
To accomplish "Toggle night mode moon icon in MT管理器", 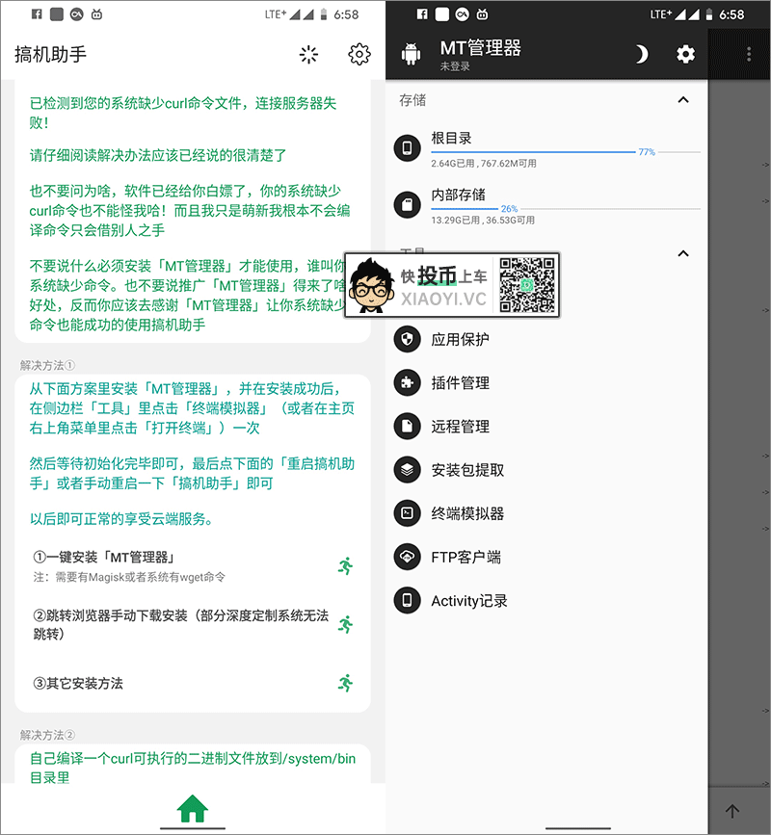I will [x=641, y=54].
